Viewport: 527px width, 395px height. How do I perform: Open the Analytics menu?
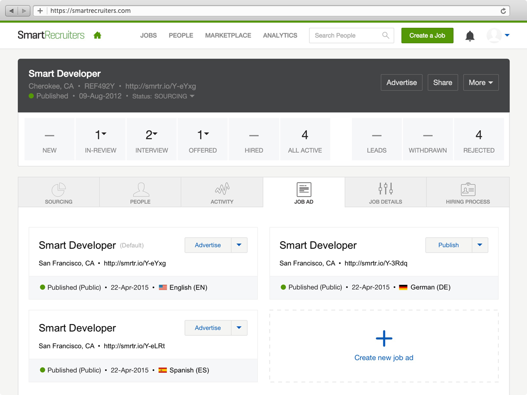point(280,35)
